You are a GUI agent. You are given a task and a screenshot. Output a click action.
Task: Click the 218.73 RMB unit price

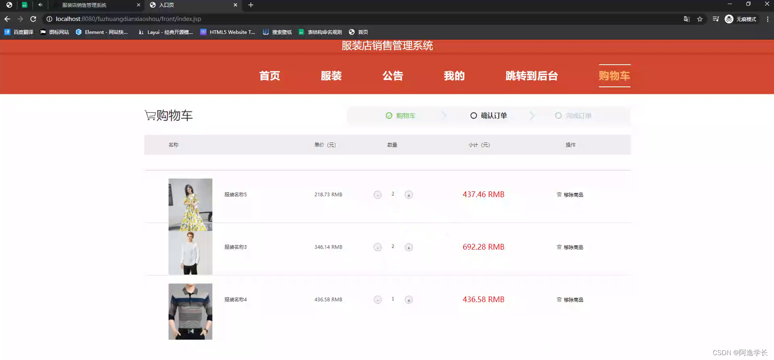[328, 194]
